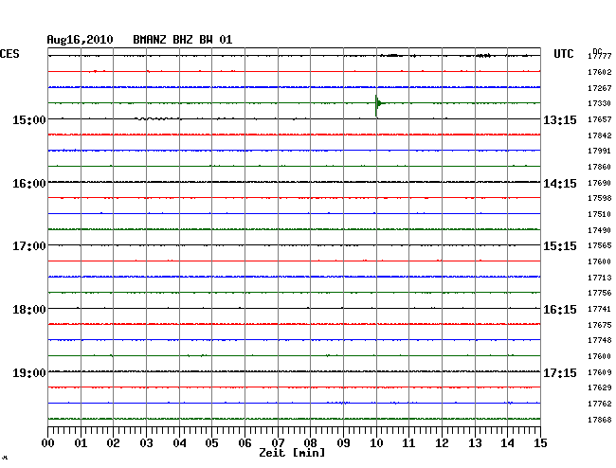Click the seismic spike on the green trace
The height and width of the screenshot is (468, 616).
pyautogui.click(x=377, y=104)
